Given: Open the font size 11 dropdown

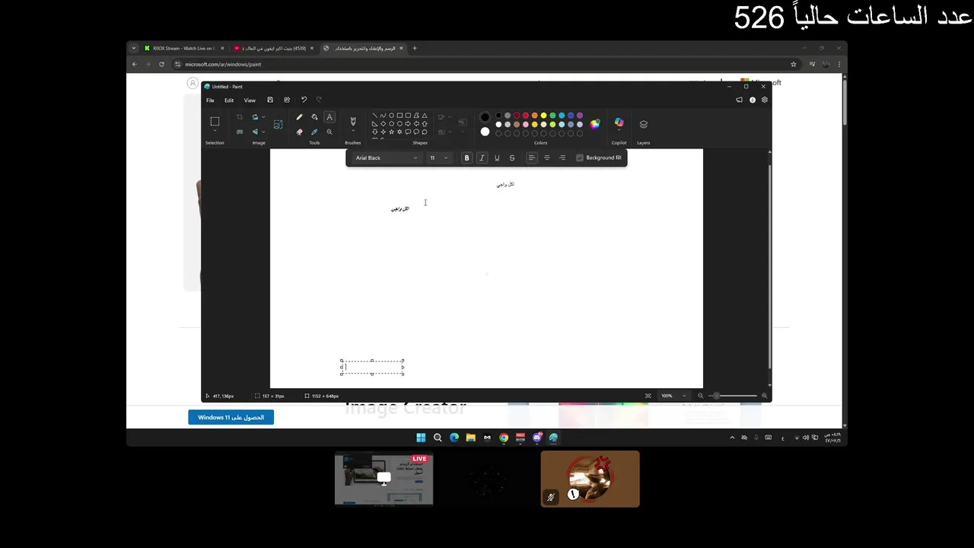Looking at the screenshot, I should pyautogui.click(x=438, y=158).
